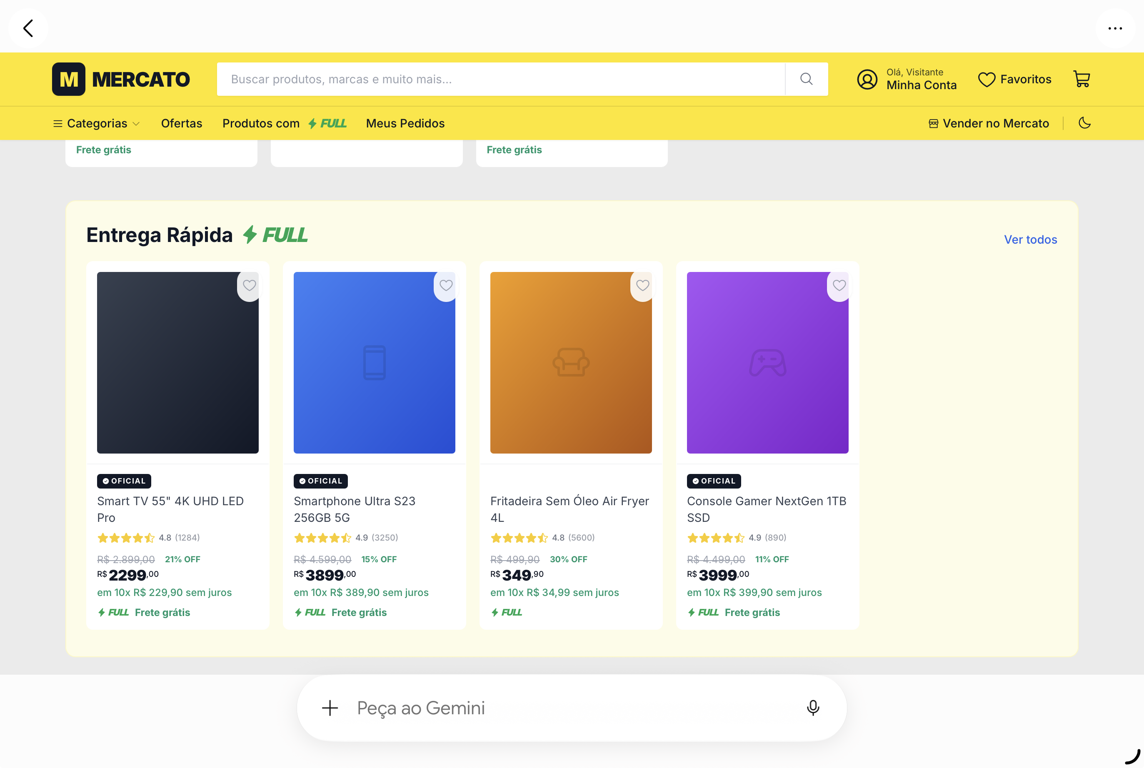Click the R$ 349,90 price
The height and width of the screenshot is (768, 1144).
[517, 575]
